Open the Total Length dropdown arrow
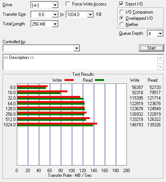Image resolution: width=166 pixels, height=182 pixels. pos(55,24)
